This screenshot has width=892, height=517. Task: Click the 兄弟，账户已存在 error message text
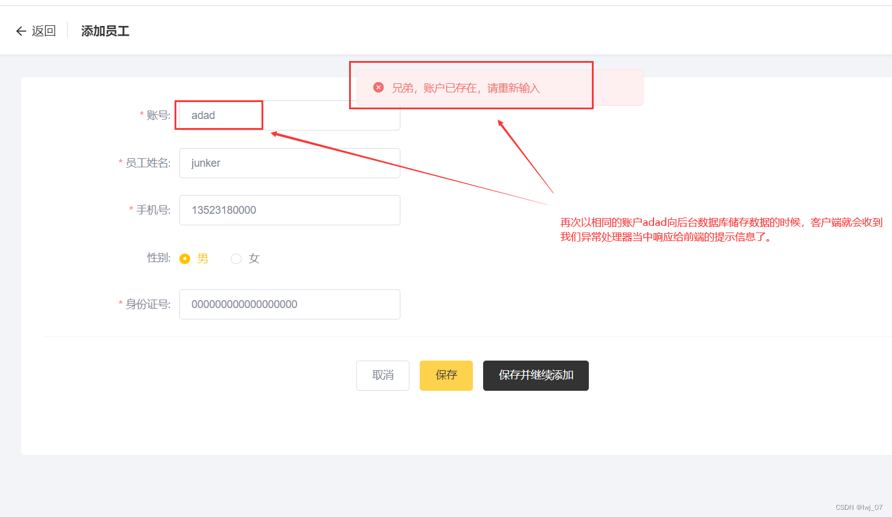466,88
